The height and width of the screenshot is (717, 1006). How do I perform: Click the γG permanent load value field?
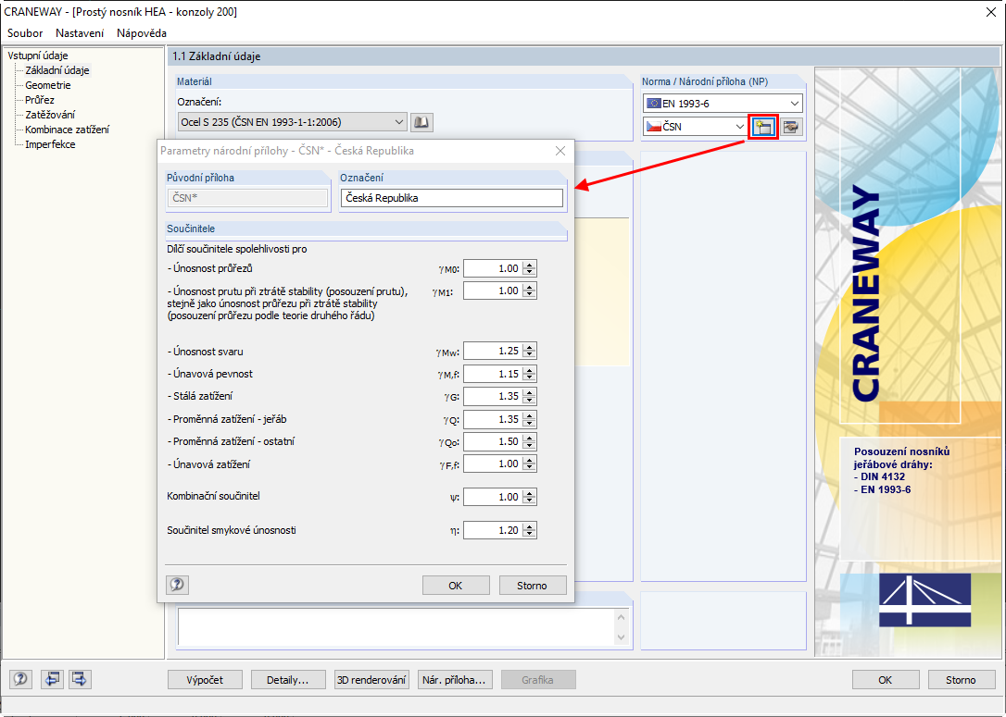tap(493, 396)
